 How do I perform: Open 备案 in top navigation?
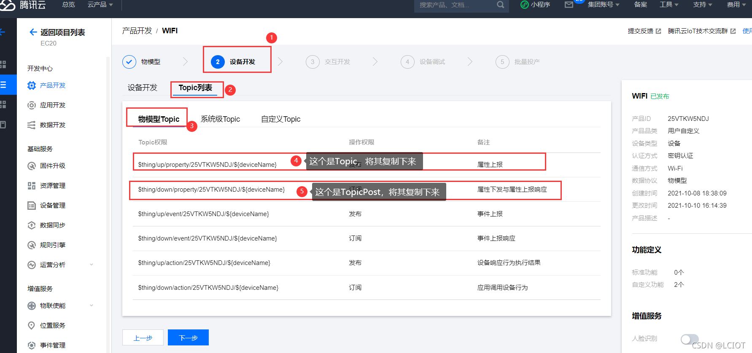pos(641,5)
